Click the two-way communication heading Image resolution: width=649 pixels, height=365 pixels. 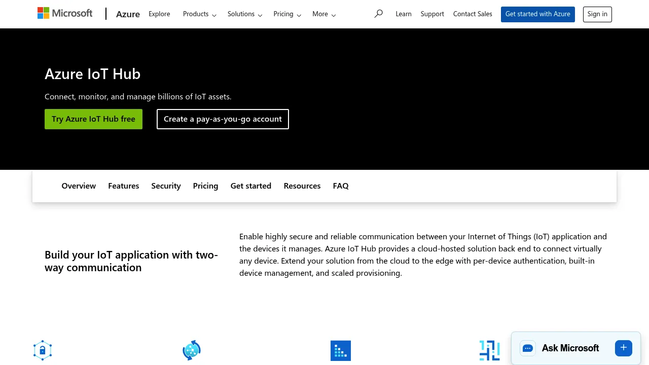coord(131,261)
